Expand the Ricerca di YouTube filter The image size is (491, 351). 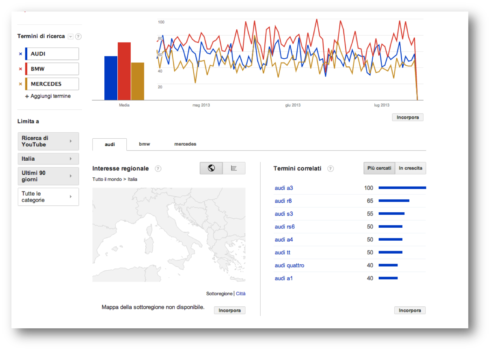click(x=48, y=141)
